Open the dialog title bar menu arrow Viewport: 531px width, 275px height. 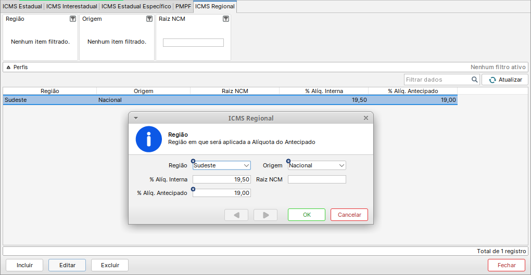136,118
